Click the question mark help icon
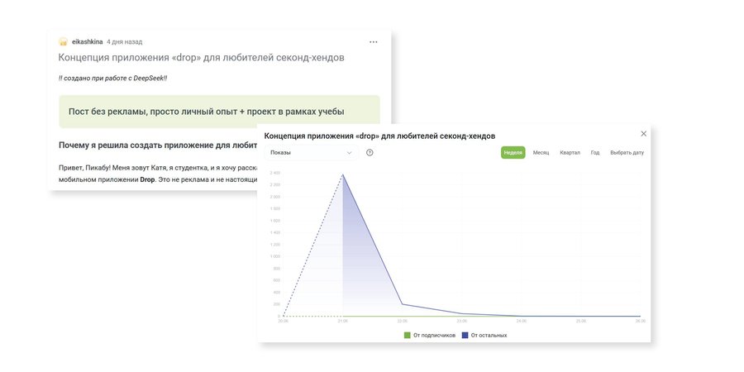Image resolution: width=744 pixels, height=372 pixels. (370, 153)
